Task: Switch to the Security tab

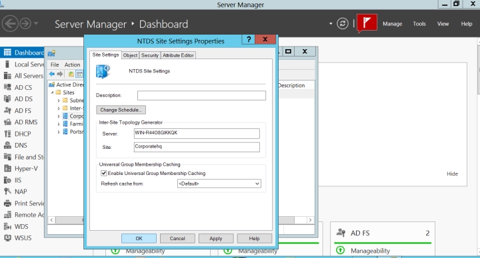Action: [150, 55]
